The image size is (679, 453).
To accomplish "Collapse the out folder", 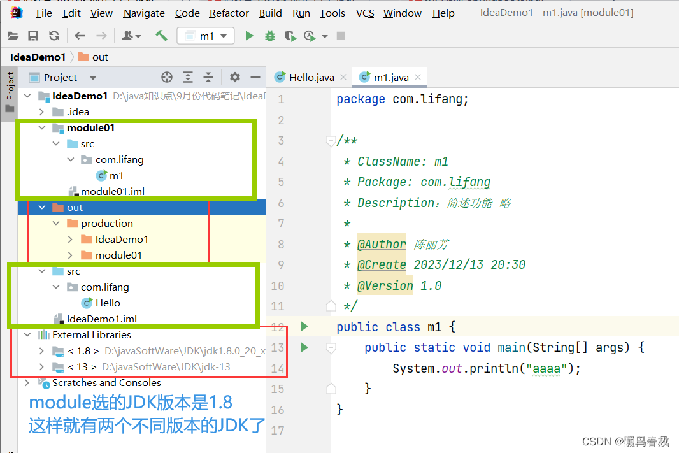I will click(42, 207).
